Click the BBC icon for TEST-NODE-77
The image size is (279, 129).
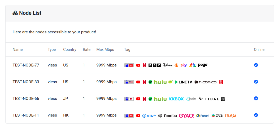155,65
